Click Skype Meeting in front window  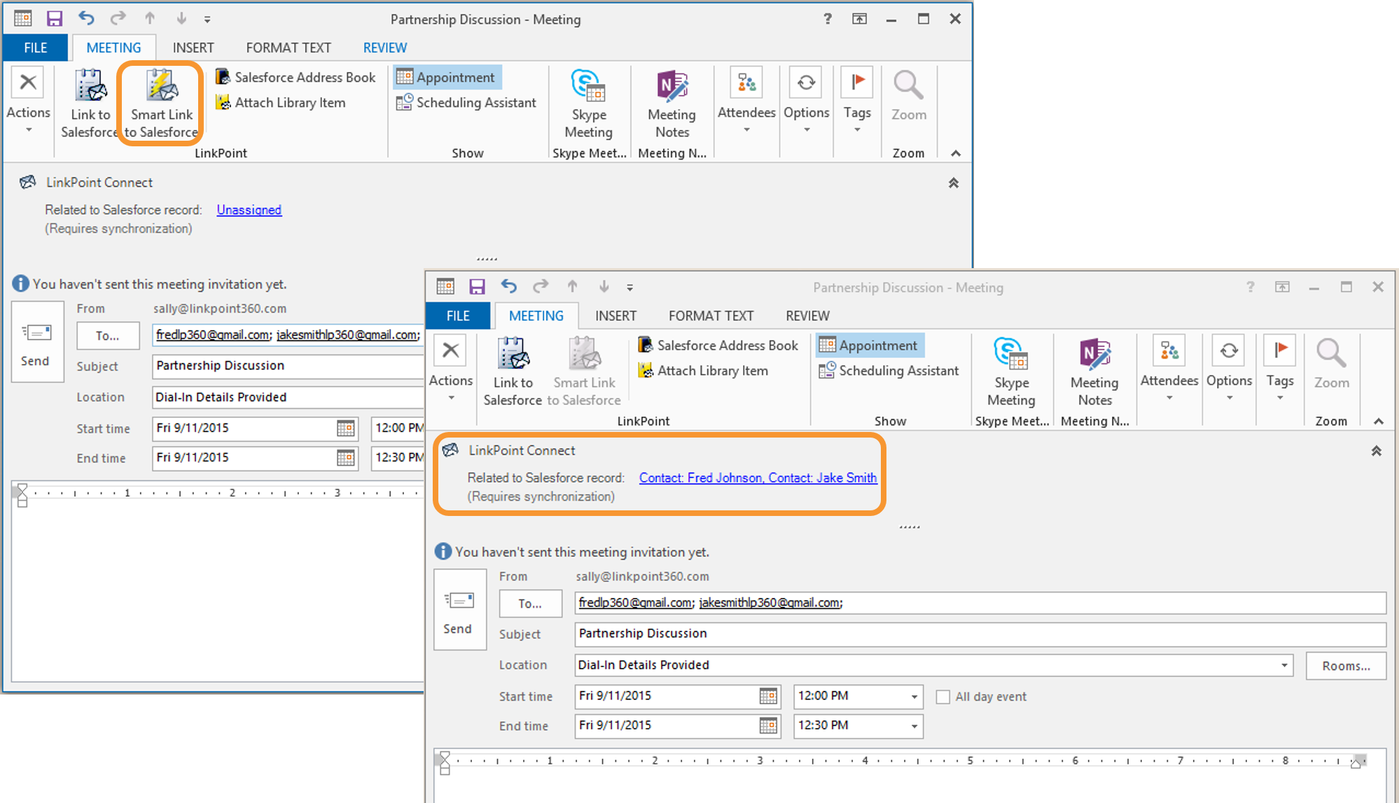pos(1011,372)
